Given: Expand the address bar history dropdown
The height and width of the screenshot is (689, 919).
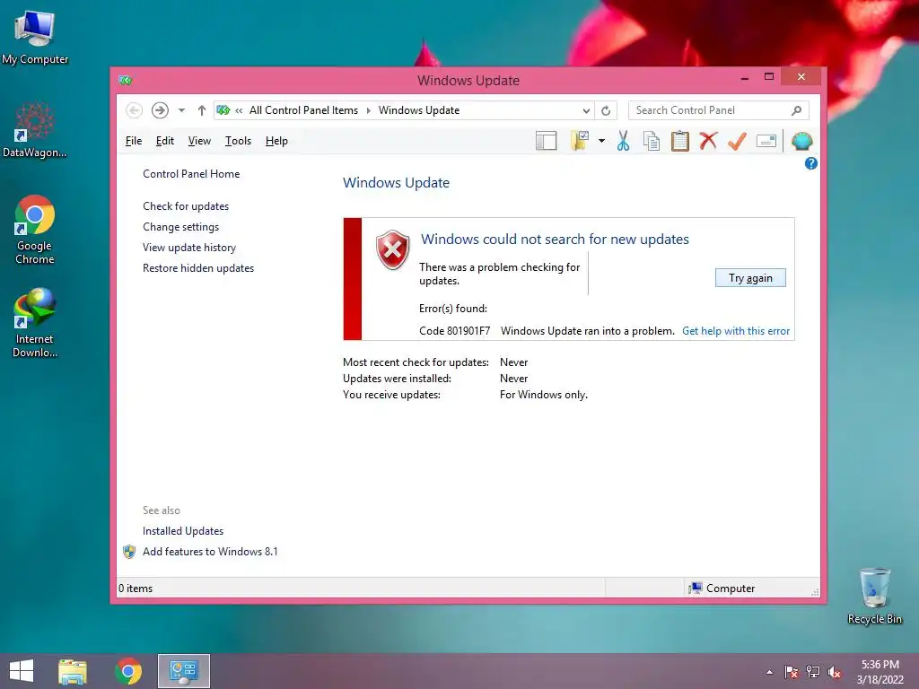Looking at the screenshot, I should pyautogui.click(x=586, y=110).
